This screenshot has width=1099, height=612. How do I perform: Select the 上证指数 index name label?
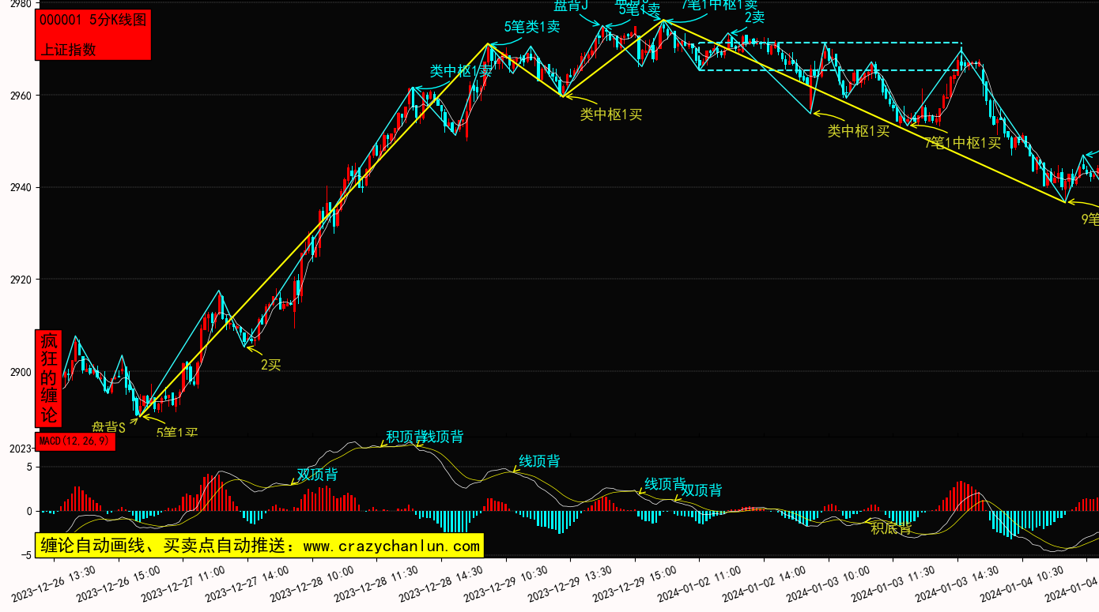coord(68,49)
